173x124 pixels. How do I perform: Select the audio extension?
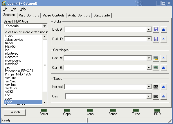tap(24, 36)
